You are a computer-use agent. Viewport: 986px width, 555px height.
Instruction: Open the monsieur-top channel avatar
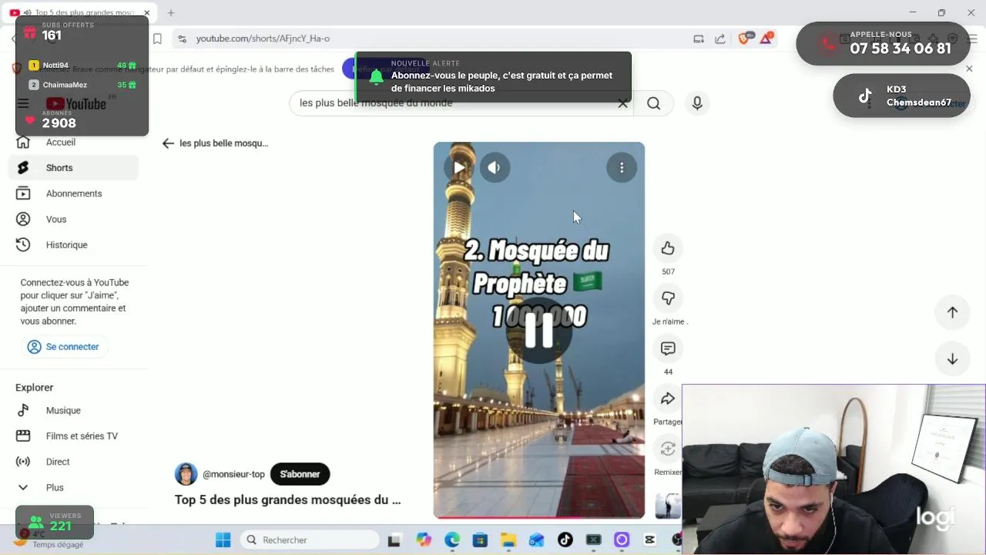(186, 474)
